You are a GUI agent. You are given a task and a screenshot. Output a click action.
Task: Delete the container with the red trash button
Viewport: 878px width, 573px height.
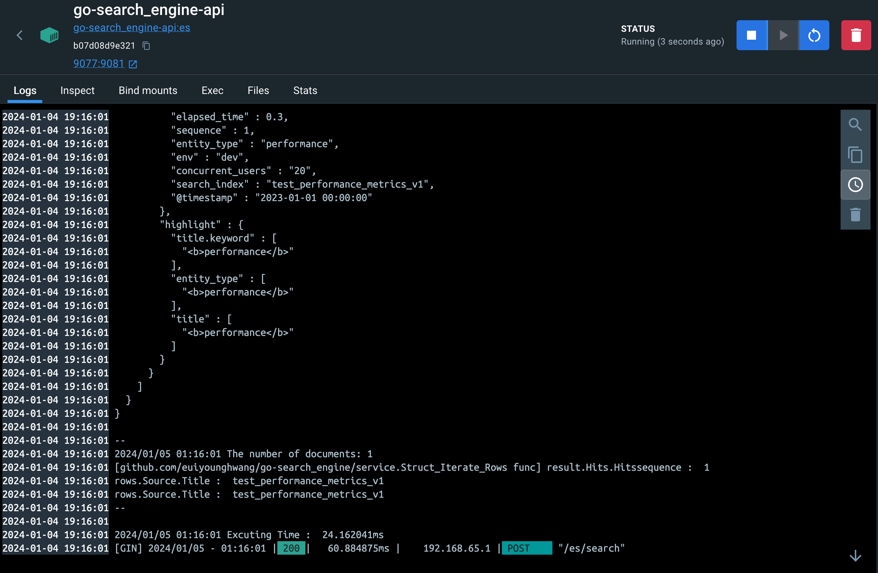pyautogui.click(x=856, y=35)
